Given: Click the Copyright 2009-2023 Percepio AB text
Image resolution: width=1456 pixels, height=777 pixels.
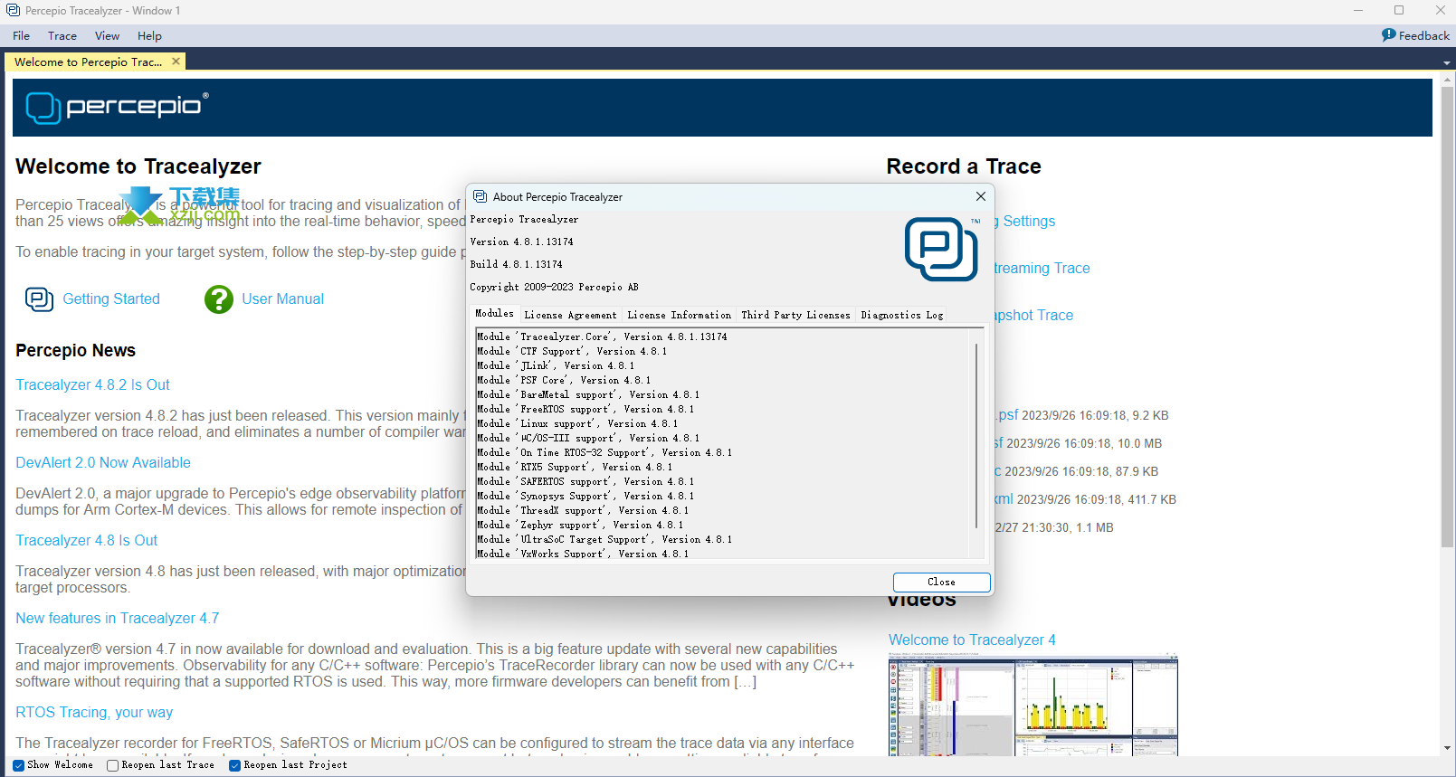Looking at the screenshot, I should pos(554,288).
